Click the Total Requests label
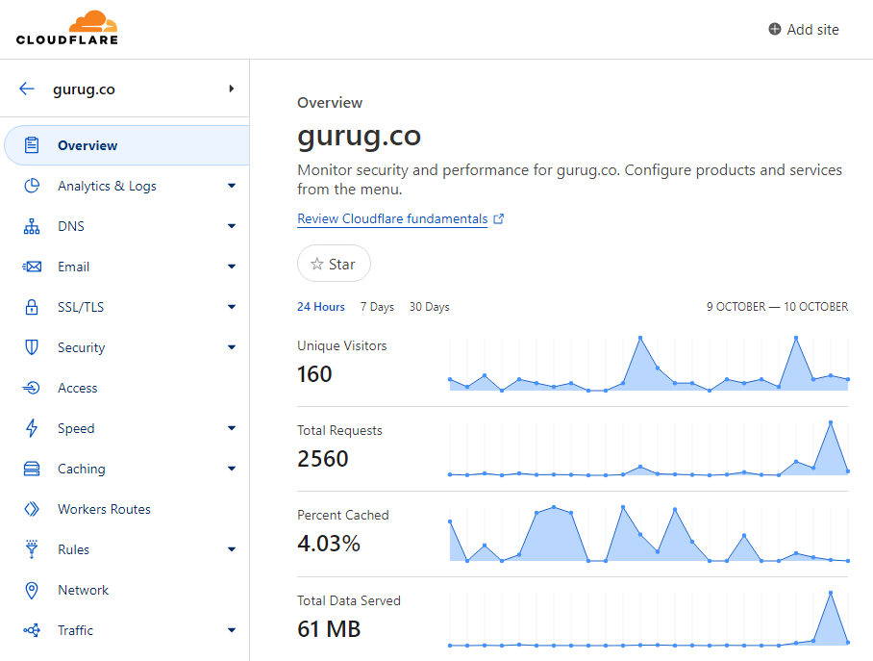Viewport: 873px width, 661px height. (x=339, y=431)
